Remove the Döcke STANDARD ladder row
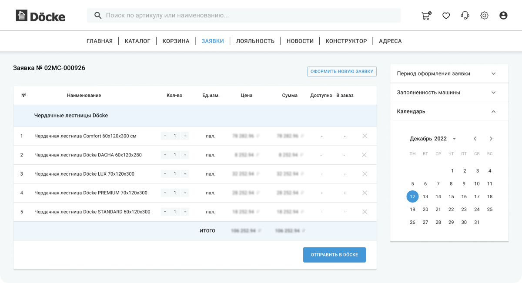 365,212
